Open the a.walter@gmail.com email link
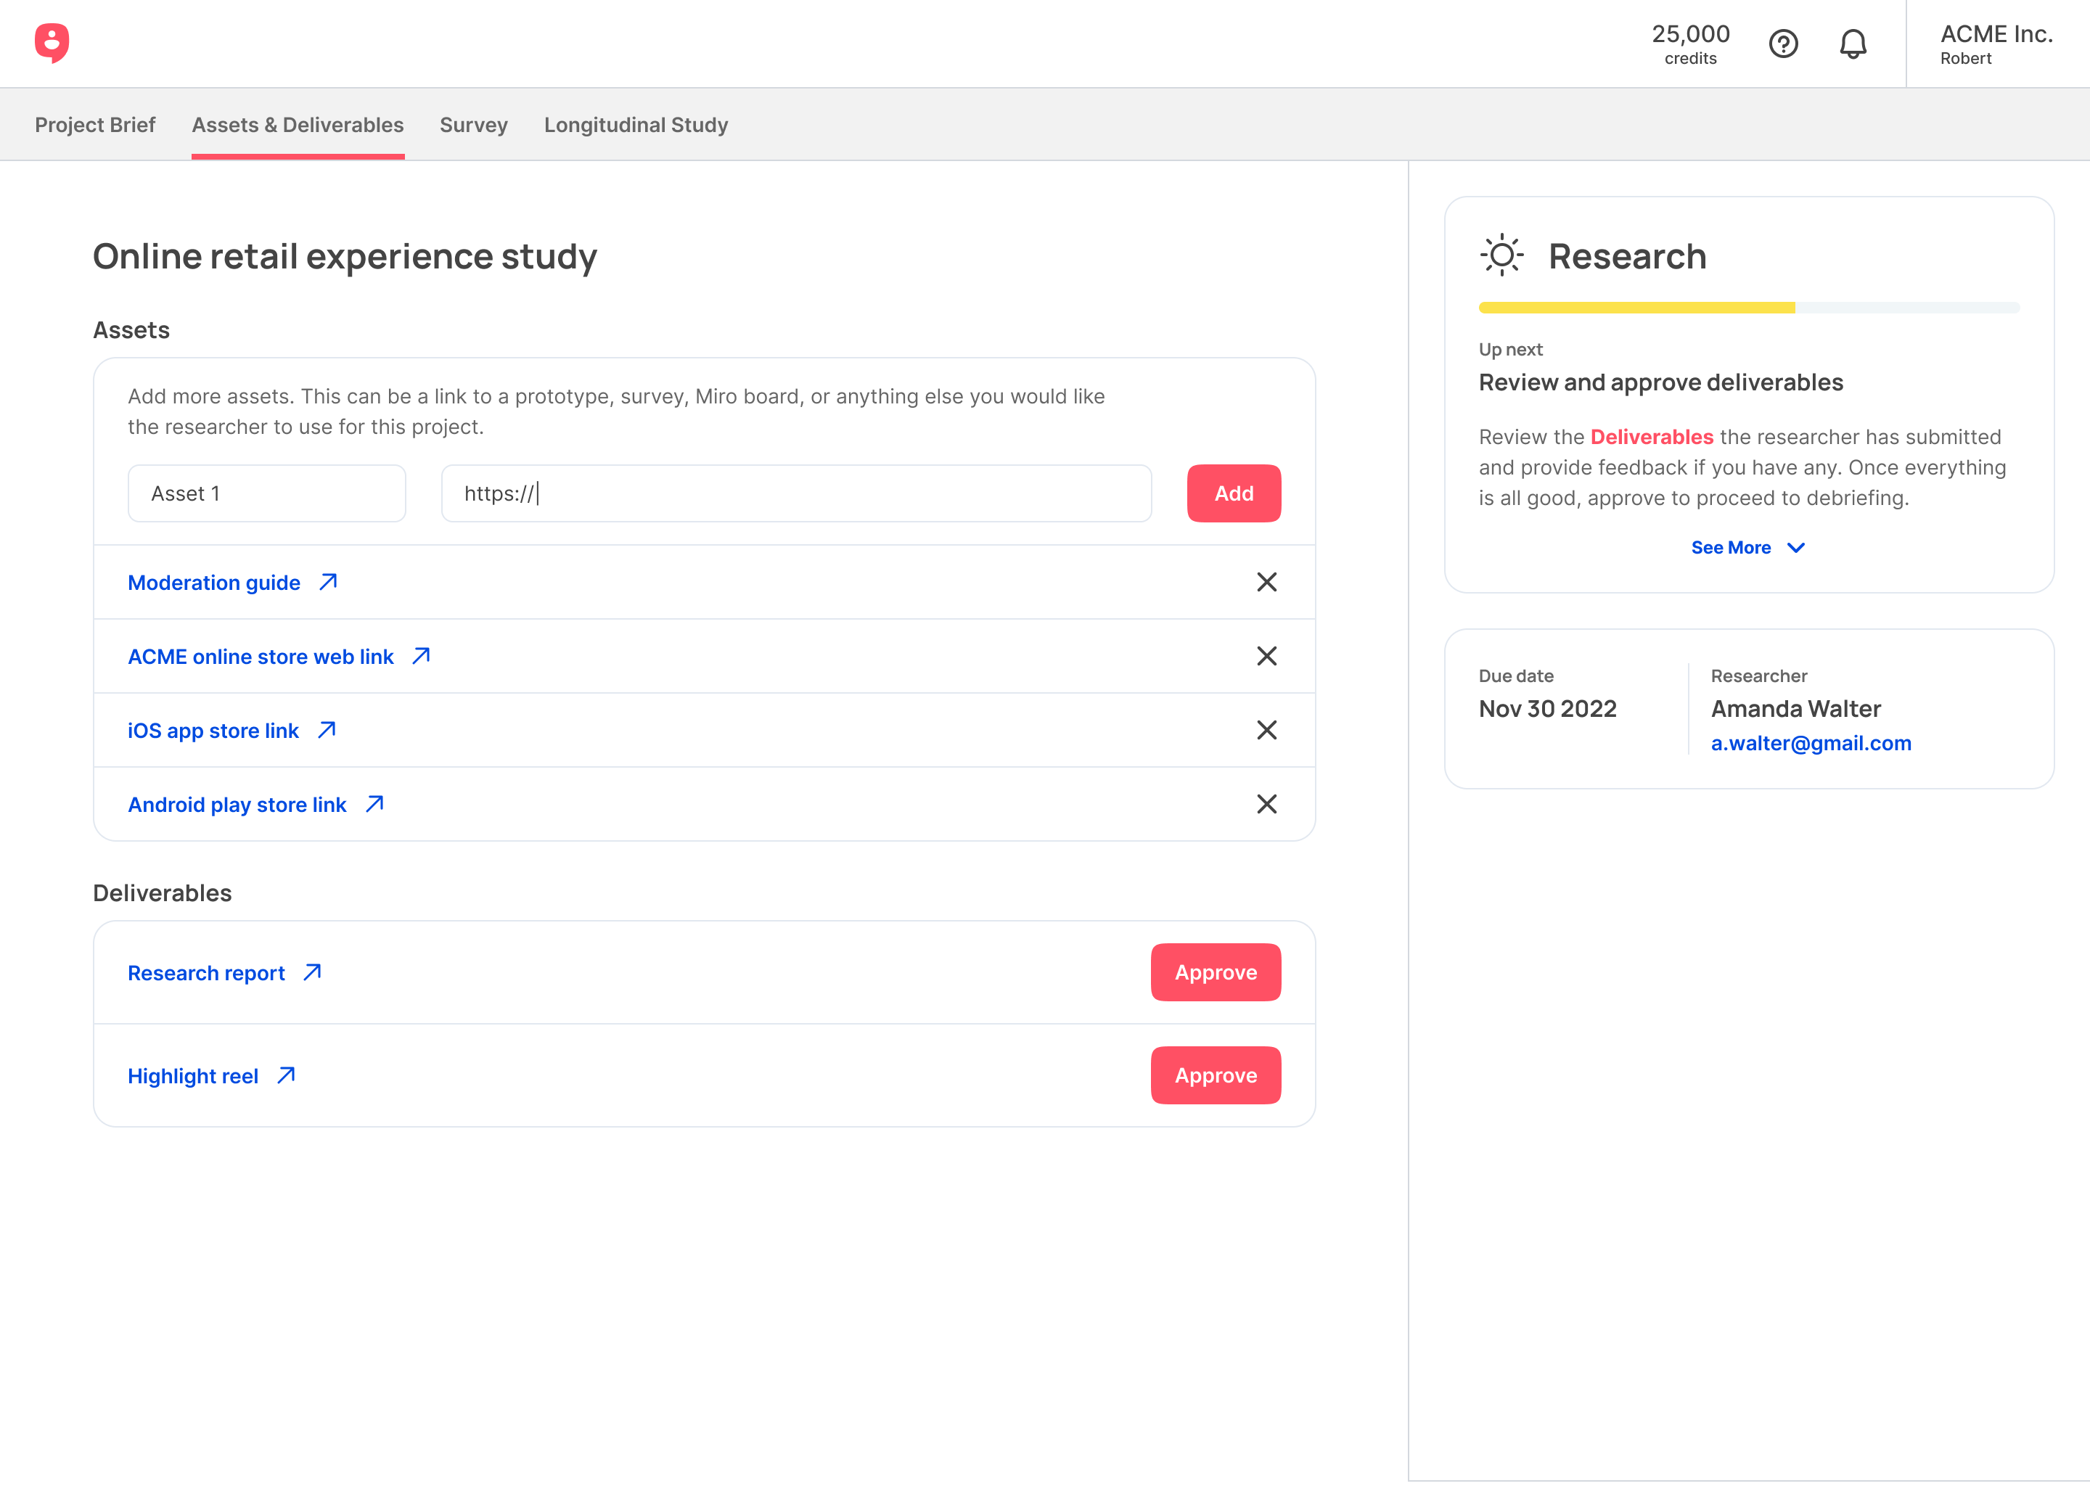The height and width of the screenshot is (1486, 2090). point(1810,743)
